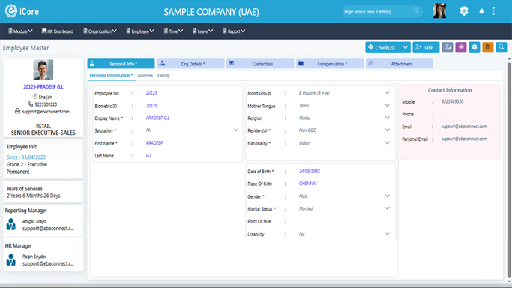Open the header settings gear icon
The width and height of the screenshot is (512, 288).
464,11
